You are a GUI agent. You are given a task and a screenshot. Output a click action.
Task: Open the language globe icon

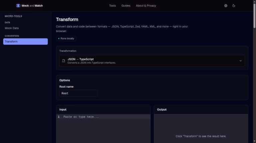(x=226, y=6)
